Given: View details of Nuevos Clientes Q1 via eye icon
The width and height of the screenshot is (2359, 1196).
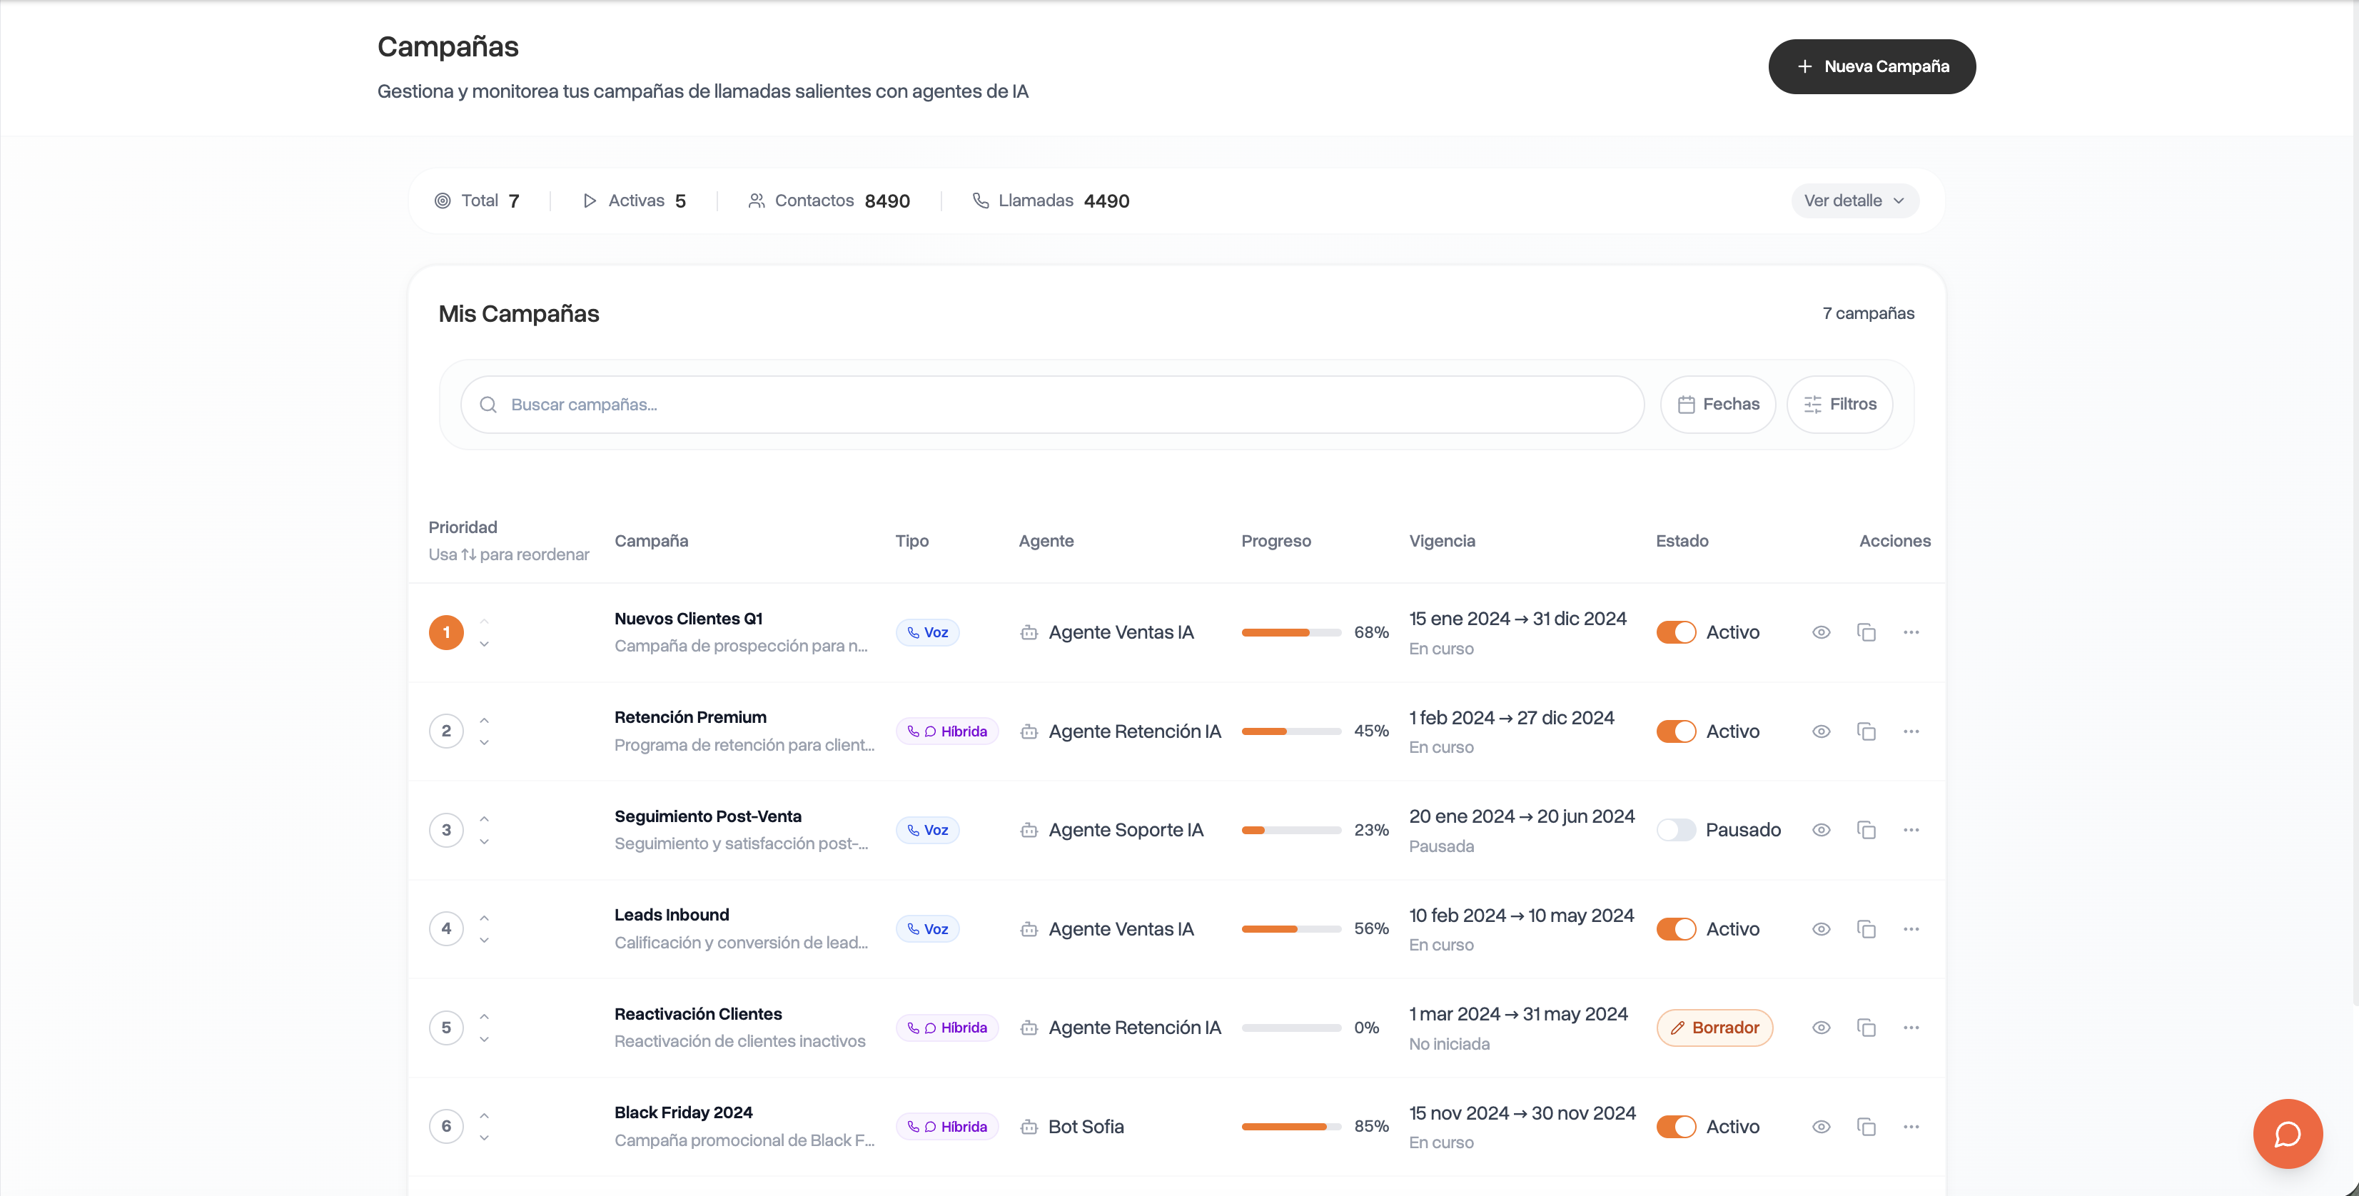Looking at the screenshot, I should 1821,632.
